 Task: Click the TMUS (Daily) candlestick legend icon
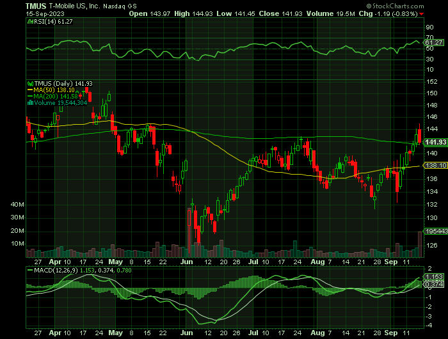[29, 83]
